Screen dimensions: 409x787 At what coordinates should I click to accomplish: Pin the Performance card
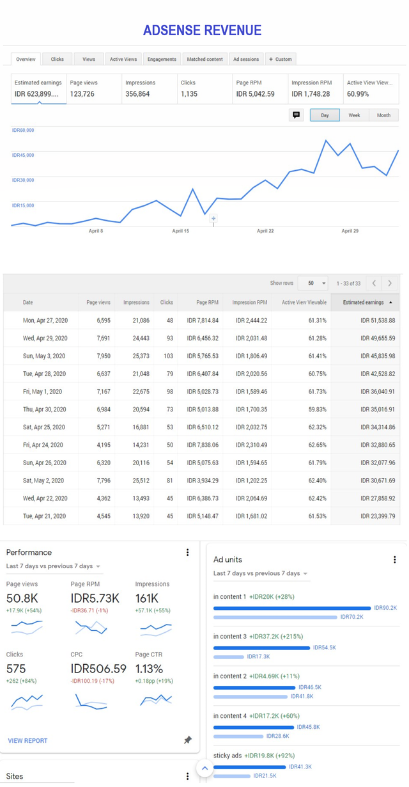[188, 740]
